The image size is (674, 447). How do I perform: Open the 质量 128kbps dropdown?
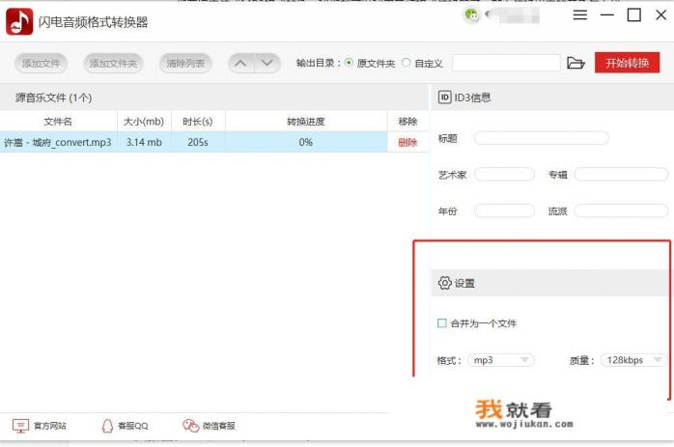[x=633, y=360]
